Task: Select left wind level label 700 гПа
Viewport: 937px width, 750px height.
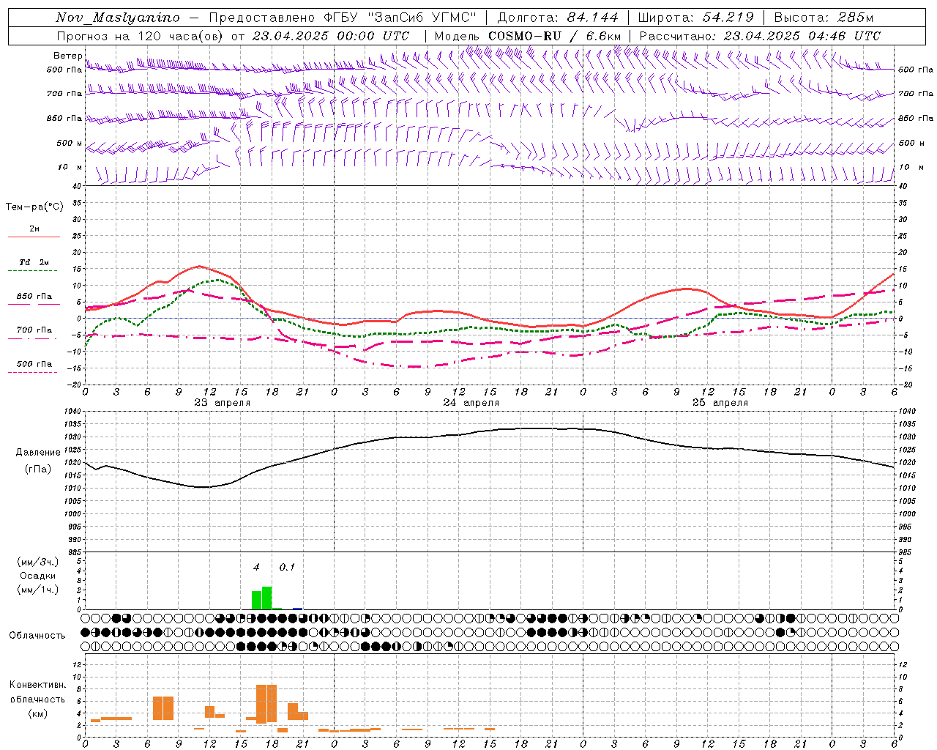Action: pyautogui.click(x=64, y=94)
